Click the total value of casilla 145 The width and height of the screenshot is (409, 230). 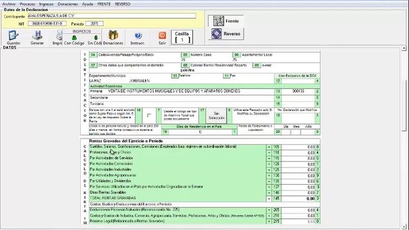[298, 199]
